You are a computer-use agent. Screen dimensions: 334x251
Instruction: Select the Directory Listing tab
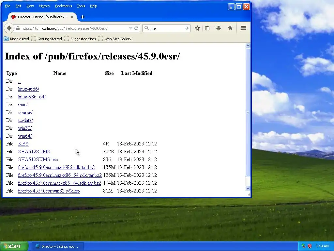click(x=42, y=17)
